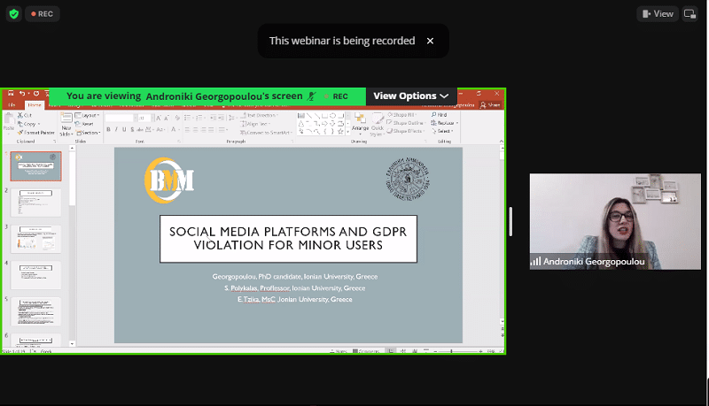Toggle Align Left paragraph alignment
Viewport: 709px width, 406px height.
pyautogui.click(x=187, y=129)
